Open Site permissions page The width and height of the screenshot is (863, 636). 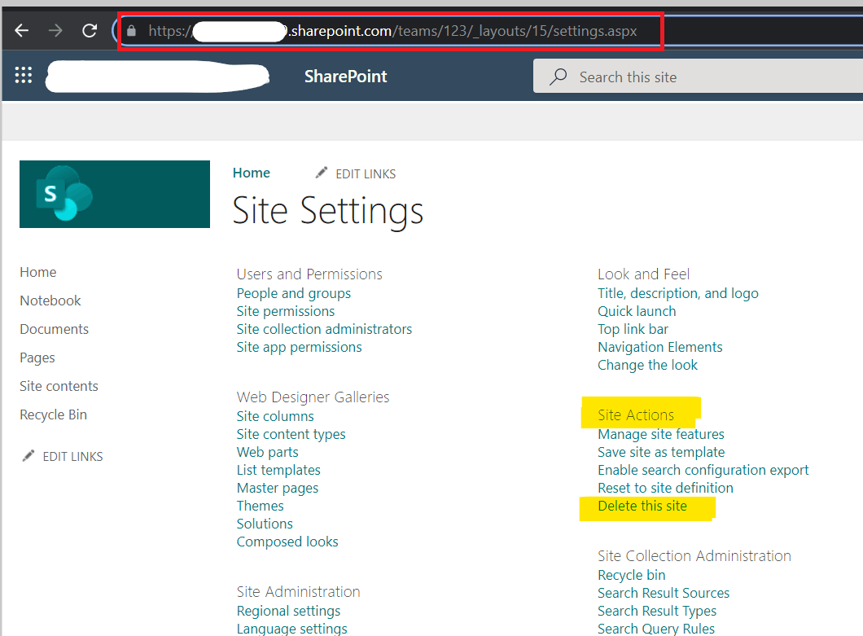285,311
